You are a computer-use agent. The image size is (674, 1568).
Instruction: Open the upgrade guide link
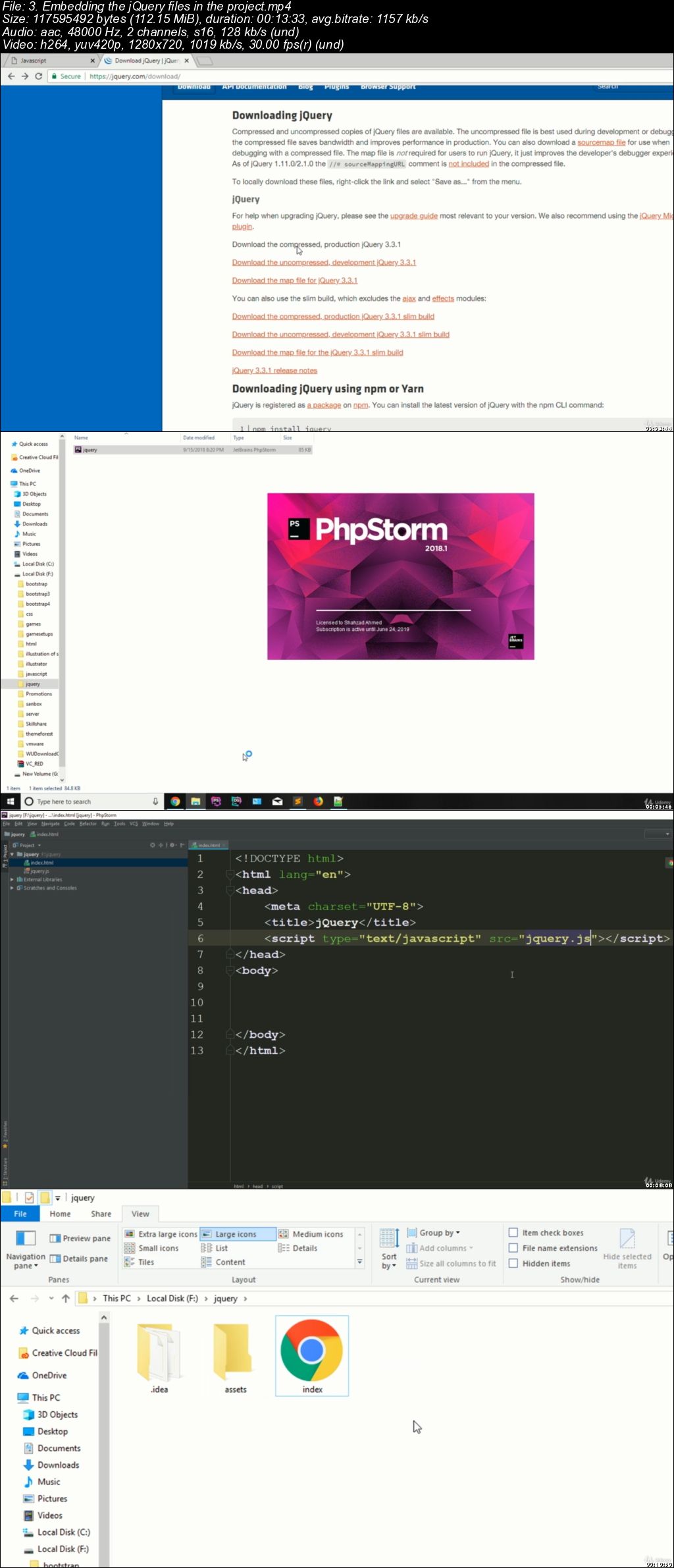click(x=413, y=216)
